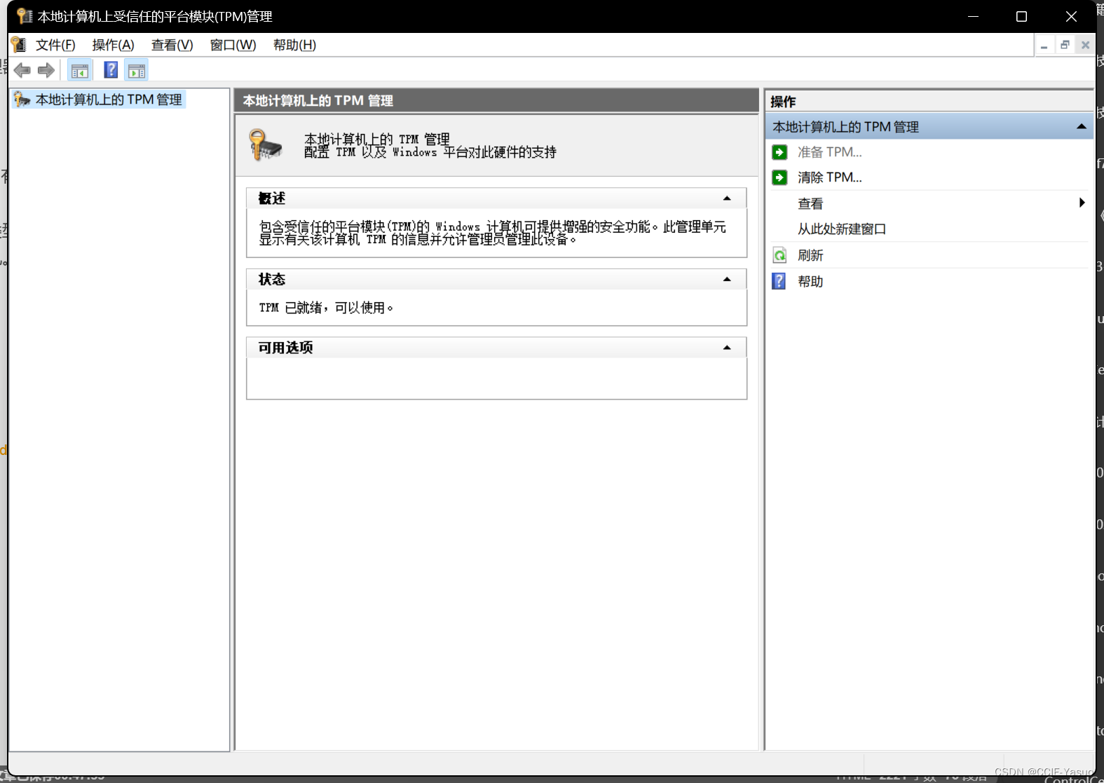The height and width of the screenshot is (783, 1104).
Task: Click the 配置 TPM 以及 Windows subtitle text
Action: (430, 152)
